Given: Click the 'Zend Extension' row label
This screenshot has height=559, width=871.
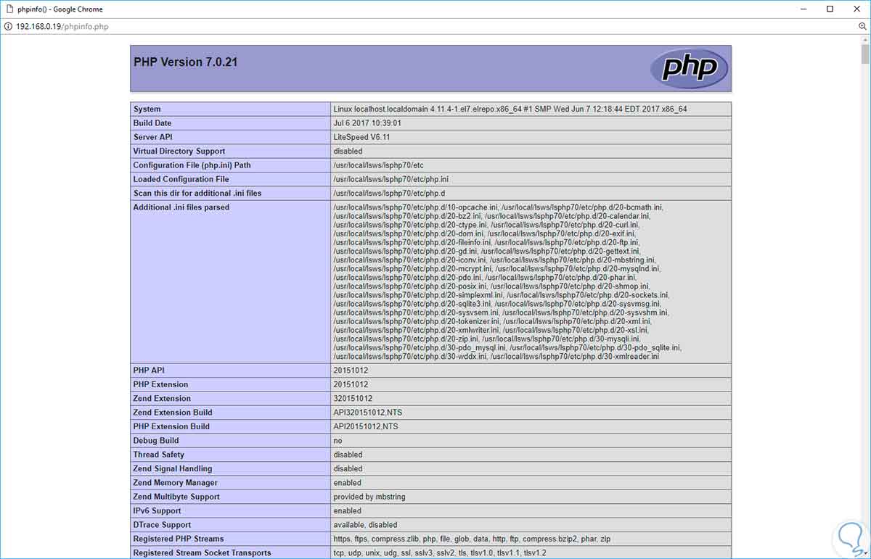Looking at the screenshot, I should (162, 399).
